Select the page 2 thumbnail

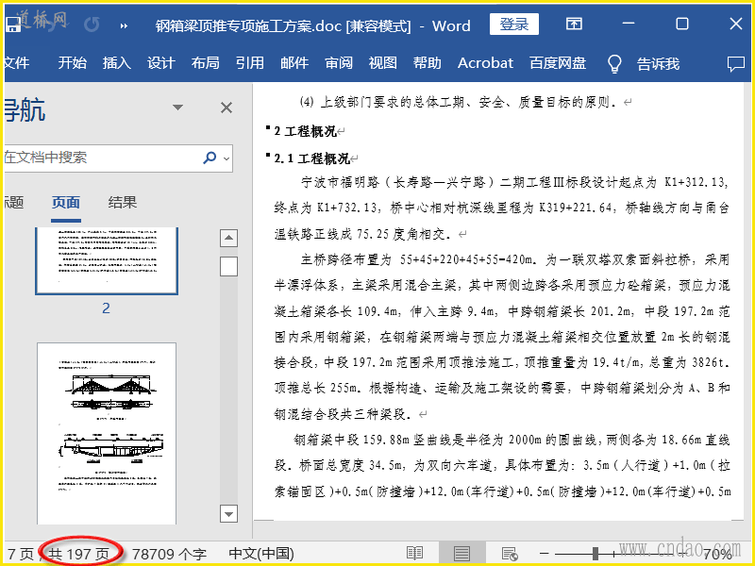107,260
